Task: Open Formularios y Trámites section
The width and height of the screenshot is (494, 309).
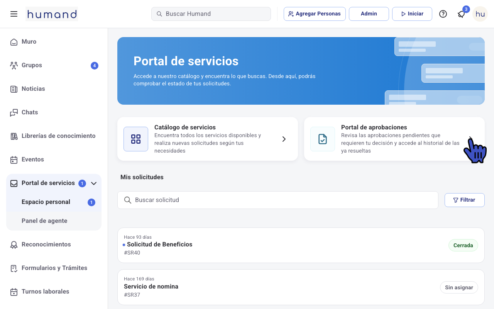Action: pyautogui.click(x=54, y=268)
